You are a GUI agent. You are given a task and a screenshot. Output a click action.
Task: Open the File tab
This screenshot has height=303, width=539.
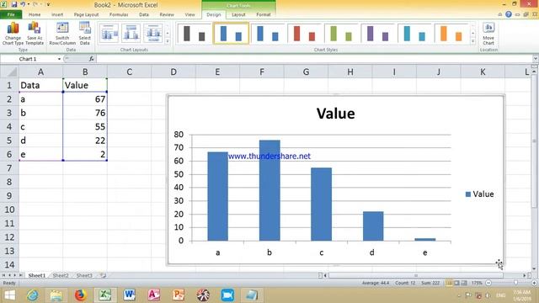click(x=11, y=14)
